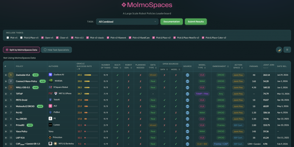The height and width of the screenshot is (147, 294).
Task: Toggle Hide Task Specialists option
Action: [57, 50]
